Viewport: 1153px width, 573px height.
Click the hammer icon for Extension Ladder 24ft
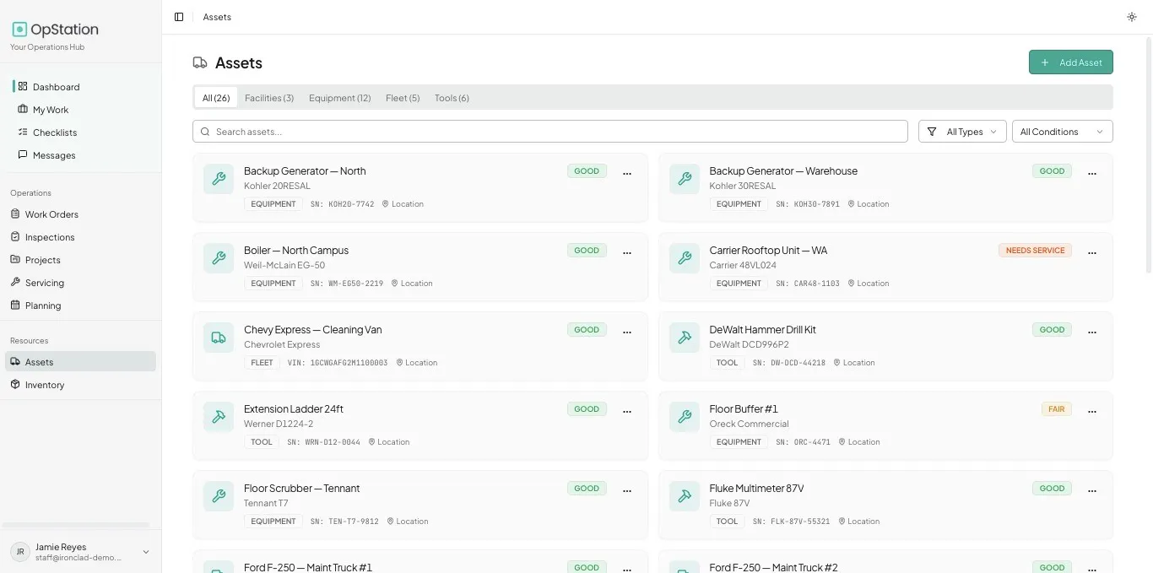point(219,417)
